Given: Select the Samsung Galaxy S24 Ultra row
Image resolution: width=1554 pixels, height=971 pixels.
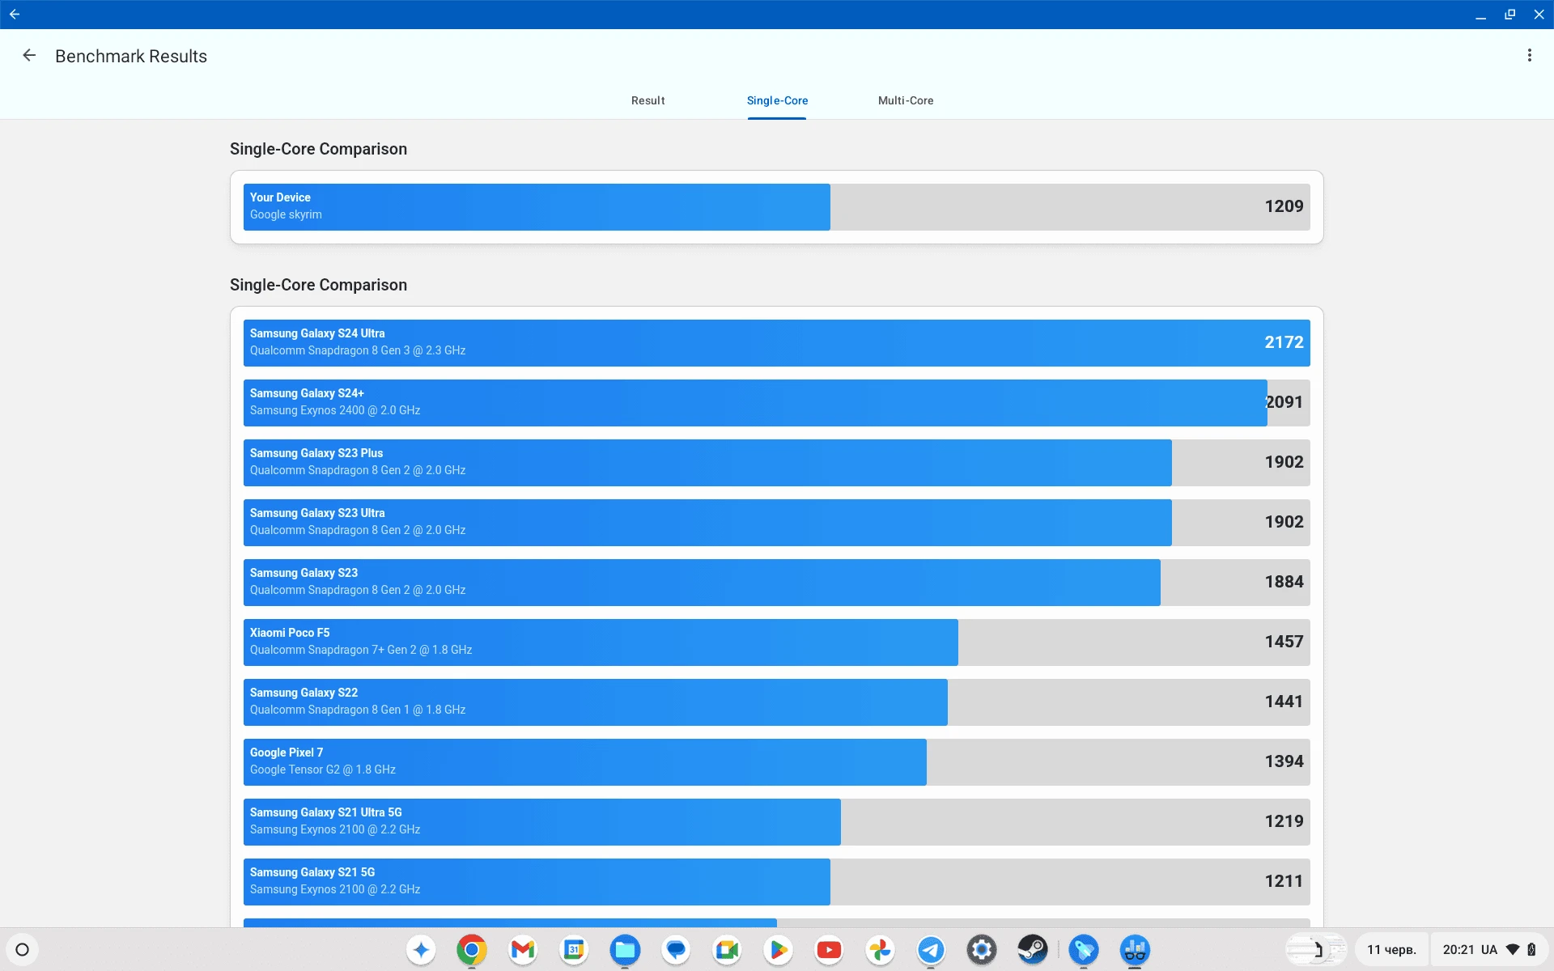Looking at the screenshot, I should [776, 343].
